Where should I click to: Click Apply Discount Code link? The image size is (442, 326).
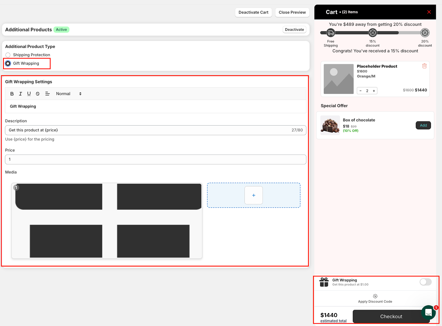click(375, 301)
